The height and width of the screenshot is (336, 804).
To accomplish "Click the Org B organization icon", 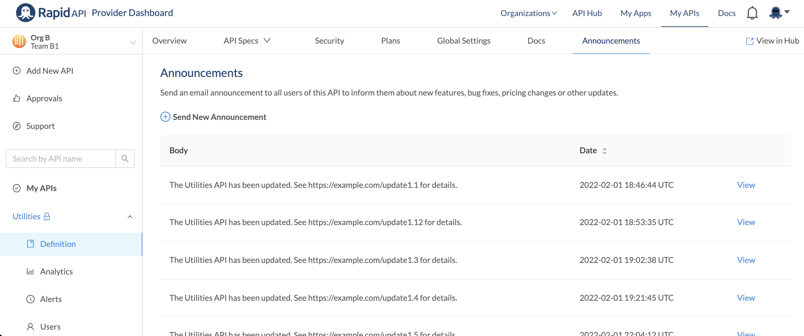I will 19,41.
